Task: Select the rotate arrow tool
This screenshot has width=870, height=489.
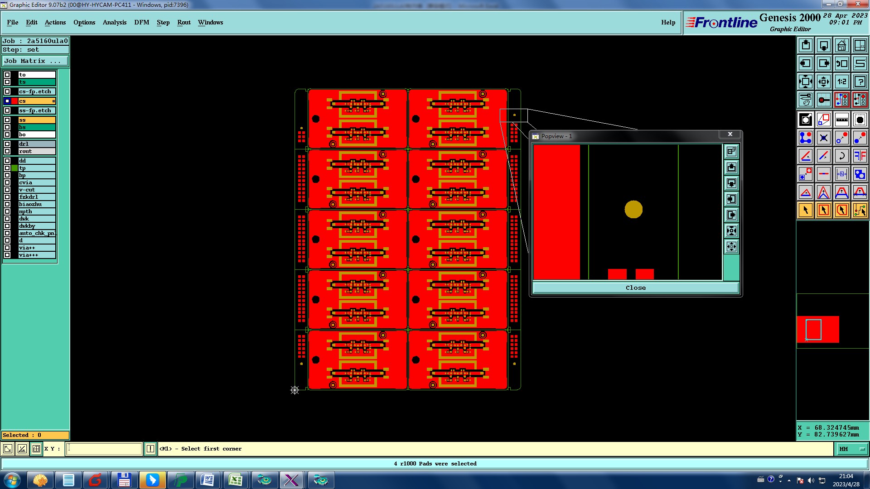Action: pyautogui.click(x=842, y=156)
